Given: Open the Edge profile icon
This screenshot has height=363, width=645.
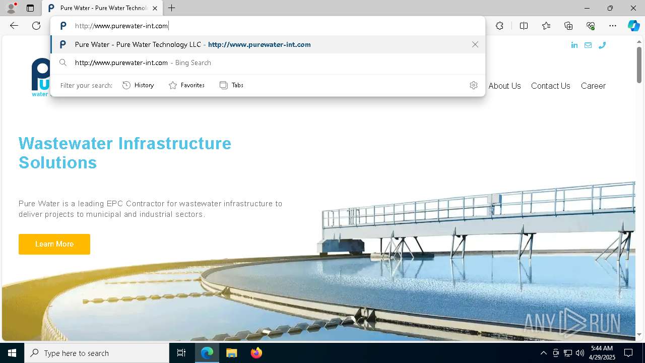Looking at the screenshot, I should [x=11, y=8].
